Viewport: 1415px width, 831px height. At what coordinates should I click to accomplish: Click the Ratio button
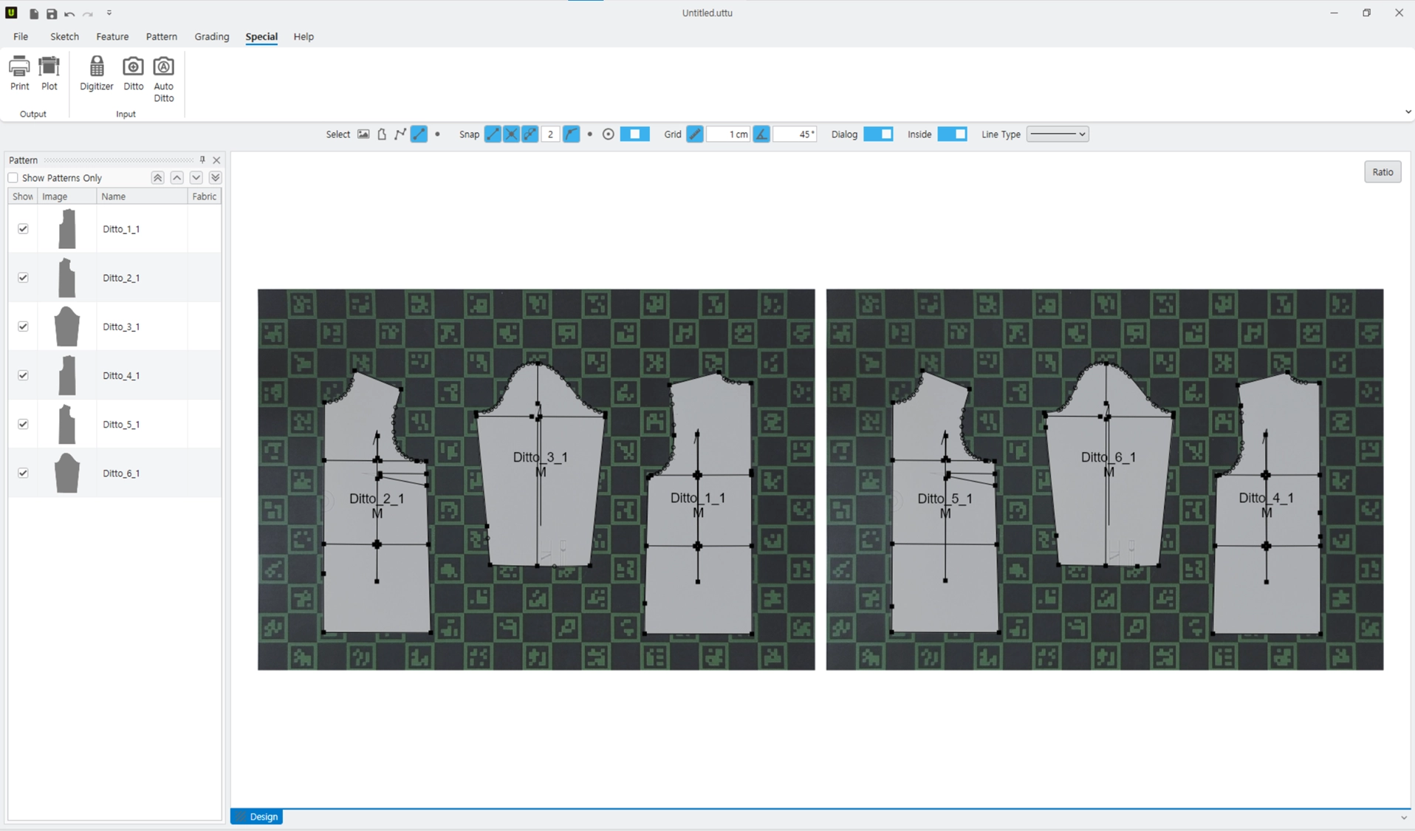1383,172
